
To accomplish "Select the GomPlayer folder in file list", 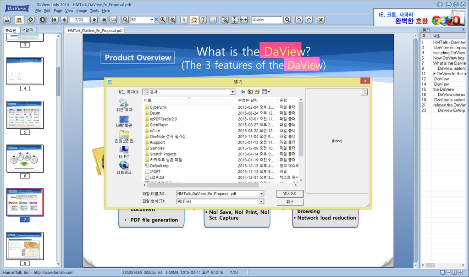I will click(159, 125).
